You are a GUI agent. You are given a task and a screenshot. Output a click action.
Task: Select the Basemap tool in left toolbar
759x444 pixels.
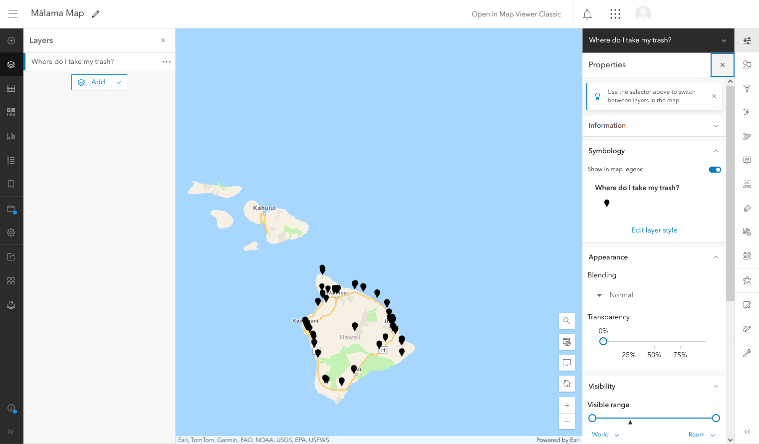pos(11,112)
